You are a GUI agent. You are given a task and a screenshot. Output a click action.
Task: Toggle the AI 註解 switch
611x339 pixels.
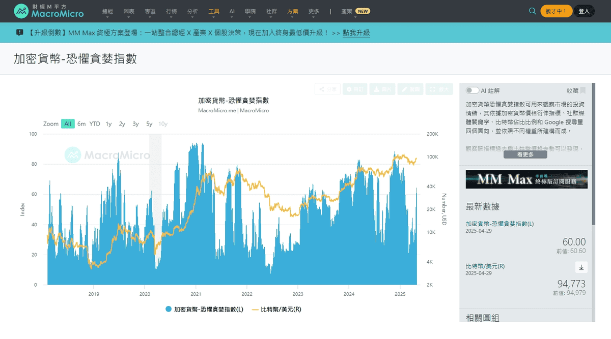coord(472,90)
